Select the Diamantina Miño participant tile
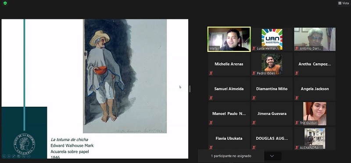Viewport: 351px width, 163px height. tap(272, 89)
